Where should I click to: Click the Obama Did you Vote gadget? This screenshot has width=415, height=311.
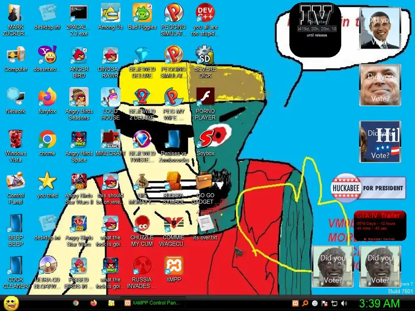tap(380, 28)
